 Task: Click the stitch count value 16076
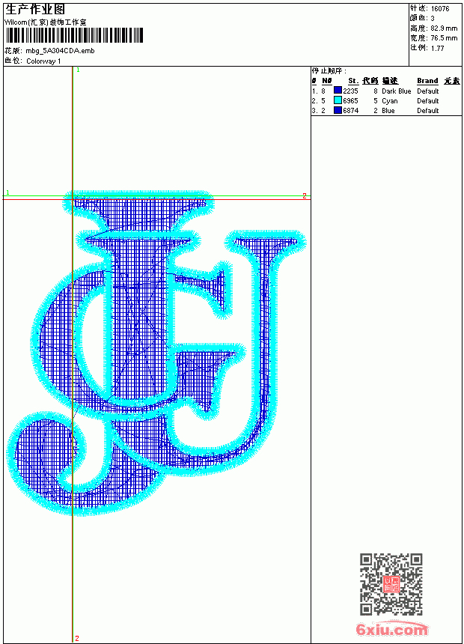click(x=440, y=9)
